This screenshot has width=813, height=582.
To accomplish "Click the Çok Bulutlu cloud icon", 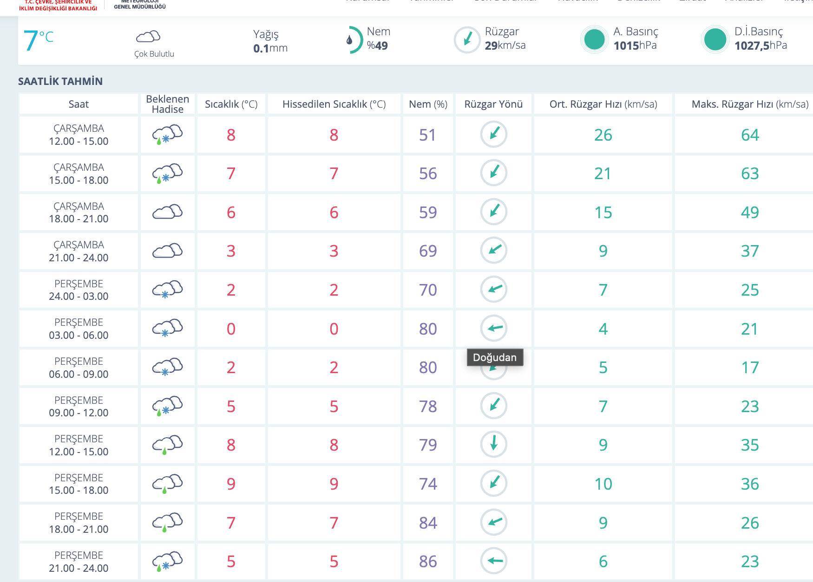I will pos(148,36).
